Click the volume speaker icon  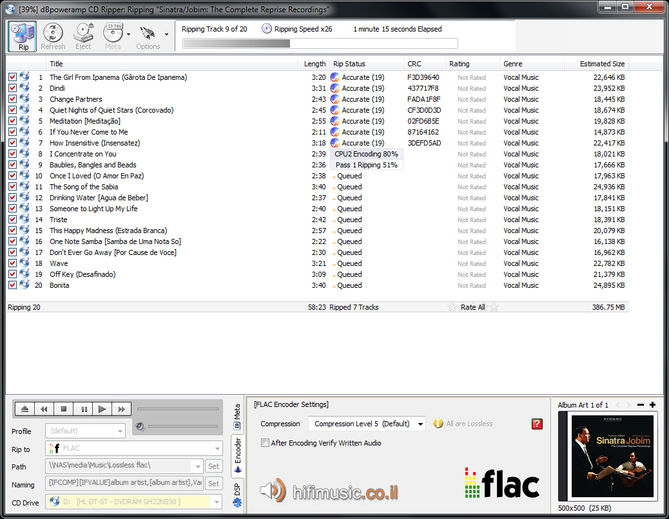tap(140, 426)
